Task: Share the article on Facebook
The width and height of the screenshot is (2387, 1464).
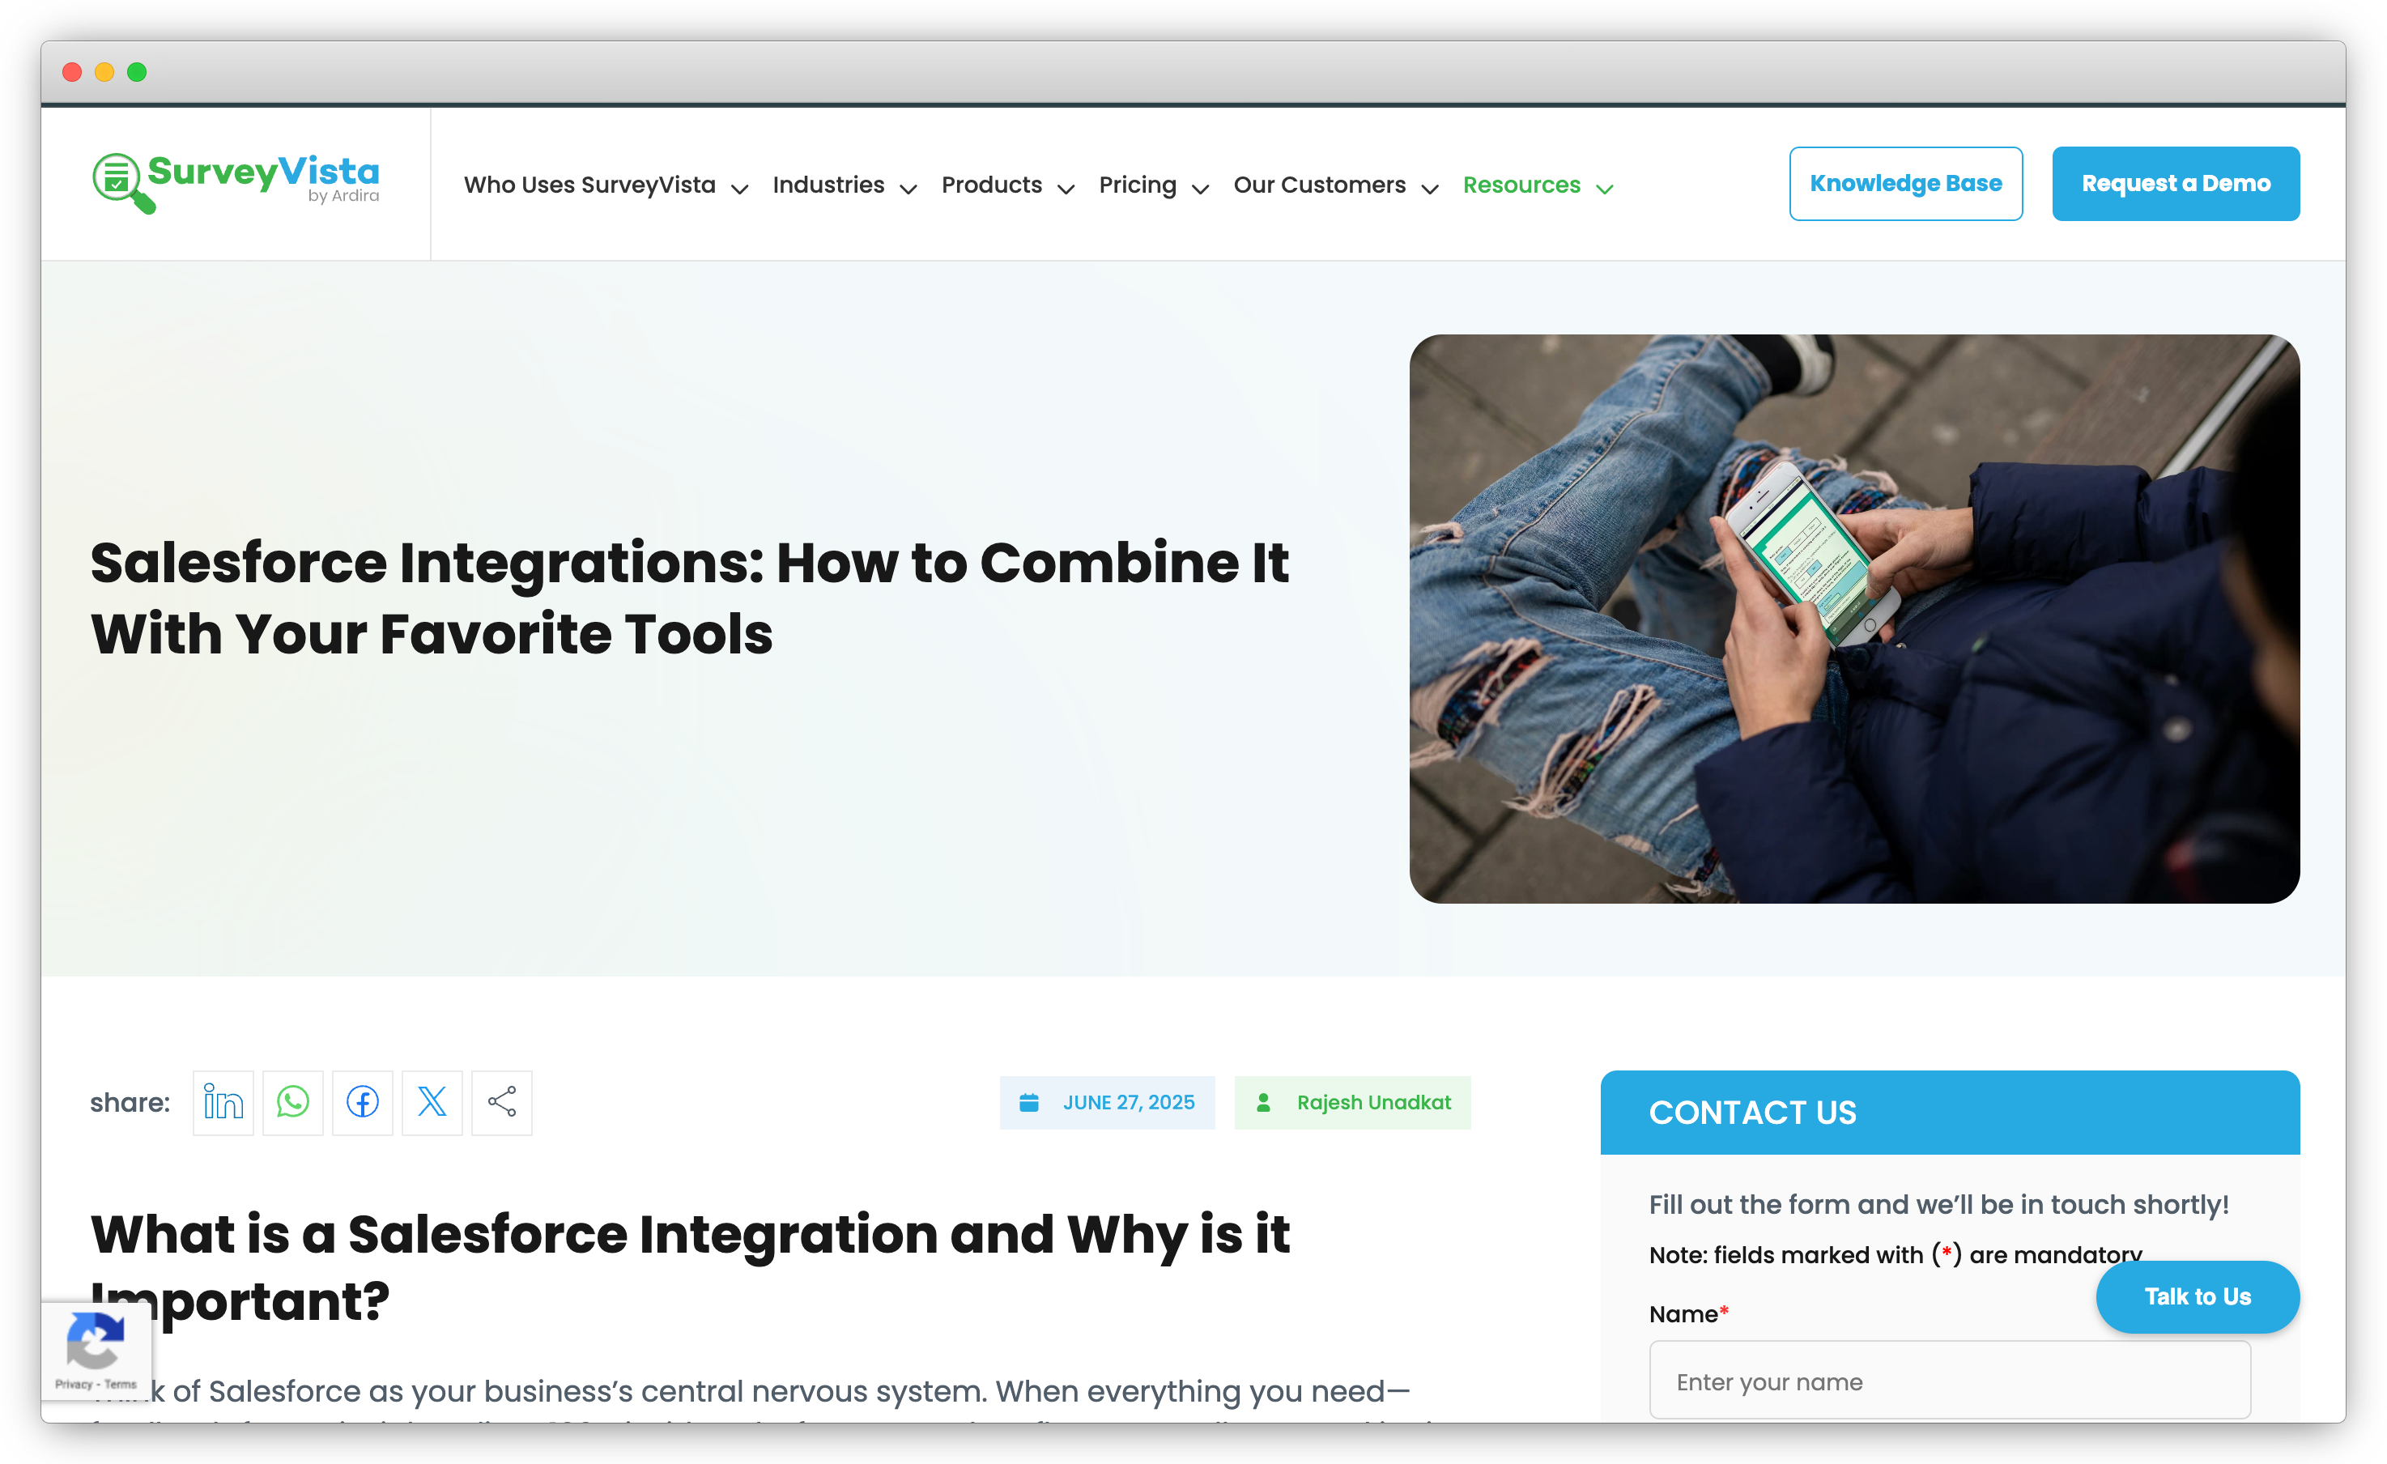Action: pos(362,1103)
